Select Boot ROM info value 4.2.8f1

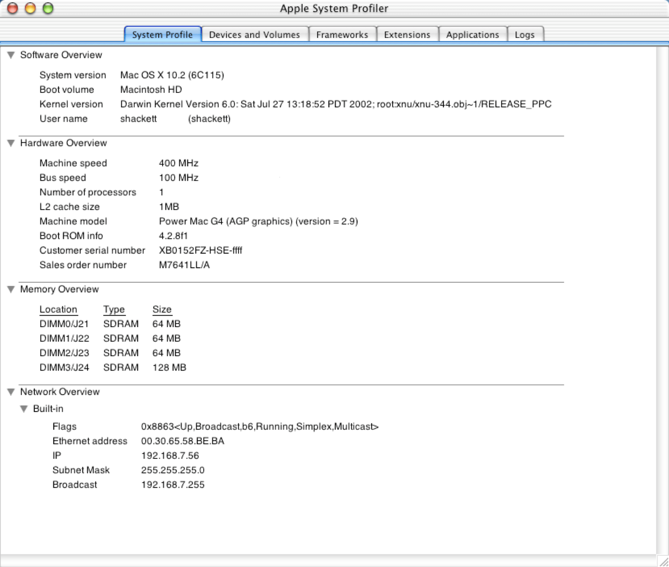pos(173,236)
